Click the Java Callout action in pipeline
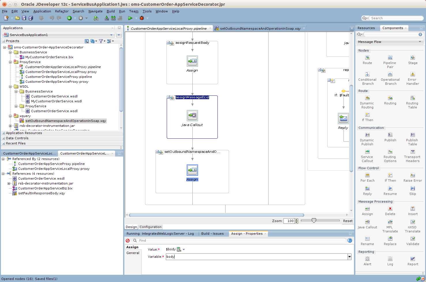 (x=192, y=116)
